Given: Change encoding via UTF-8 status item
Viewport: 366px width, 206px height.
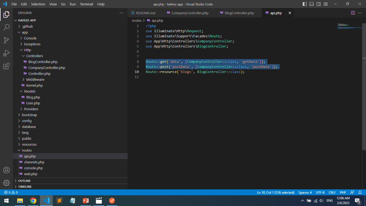Looking at the screenshot, I should click(x=320, y=193).
